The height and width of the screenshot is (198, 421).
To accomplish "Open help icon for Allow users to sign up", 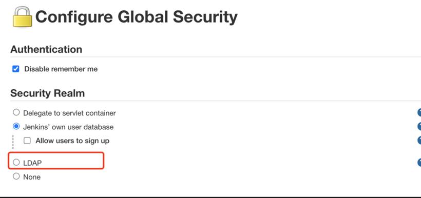I will pyautogui.click(x=419, y=141).
